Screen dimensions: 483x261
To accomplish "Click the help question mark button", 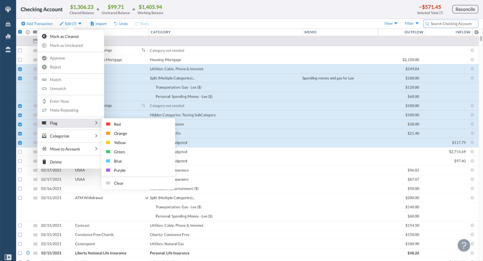I will (464, 245).
